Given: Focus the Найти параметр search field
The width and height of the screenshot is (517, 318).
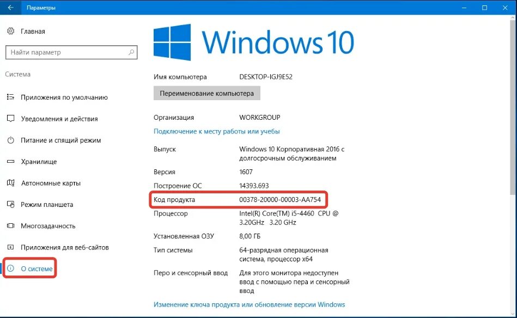Looking at the screenshot, I should [x=71, y=52].
